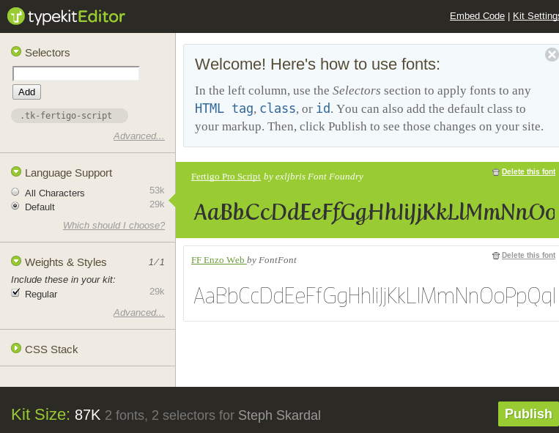Click the Add selector button

26,92
